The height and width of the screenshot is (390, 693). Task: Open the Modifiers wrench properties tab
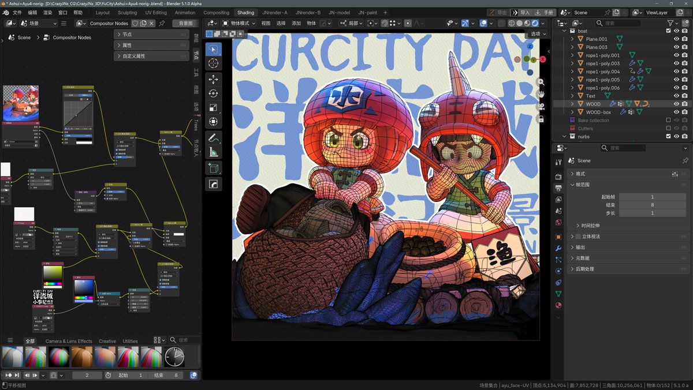coord(558,247)
